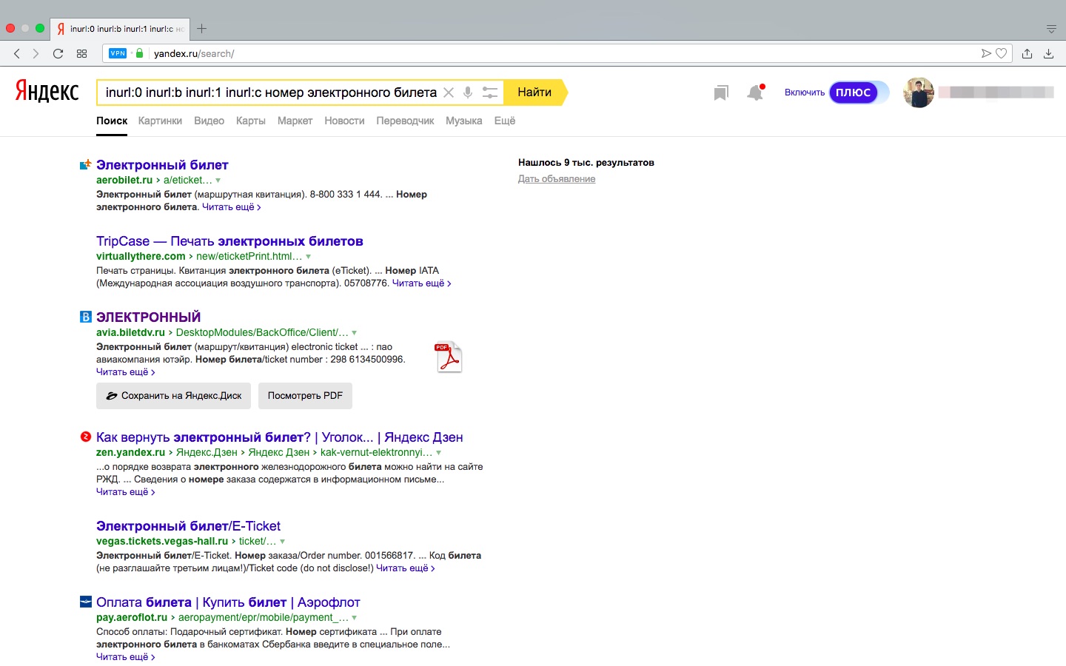Click Читать ещё under aerobilet result
Image resolution: width=1066 pixels, height=666 pixels.
pyautogui.click(x=232, y=207)
